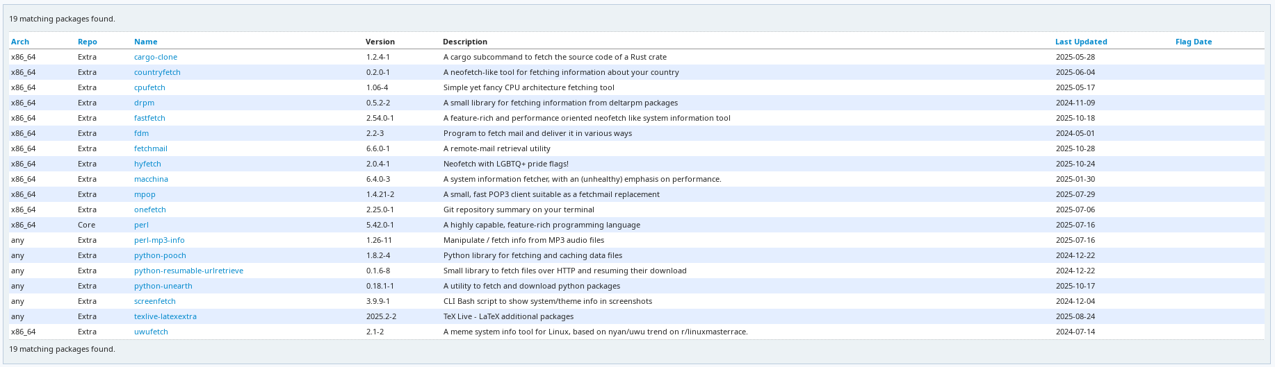Image resolution: width=1275 pixels, height=367 pixels.
Task: Open the fdm package link
Action: point(141,133)
